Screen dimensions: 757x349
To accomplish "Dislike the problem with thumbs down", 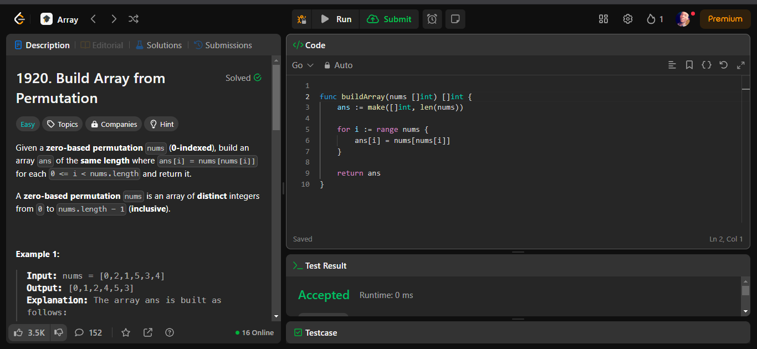I will (x=58, y=332).
